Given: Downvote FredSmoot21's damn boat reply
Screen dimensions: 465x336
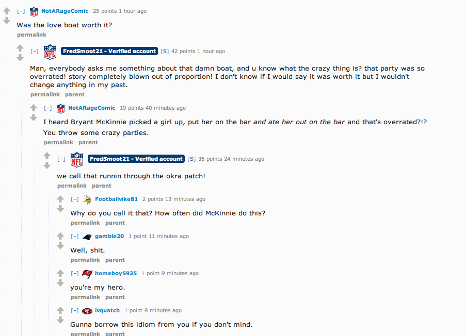Looking at the screenshot, I should pos(20,58).
